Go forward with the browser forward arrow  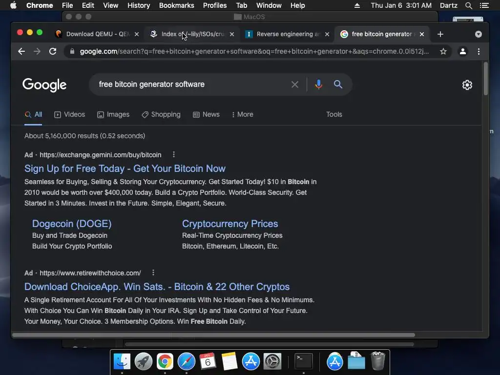(x=37, y=51)
